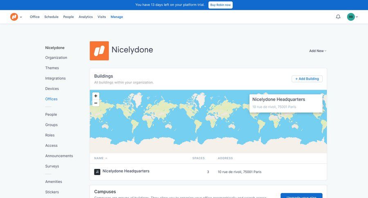Click the Robin logo in top navigation
368x198 pixels.
[14, 17]
